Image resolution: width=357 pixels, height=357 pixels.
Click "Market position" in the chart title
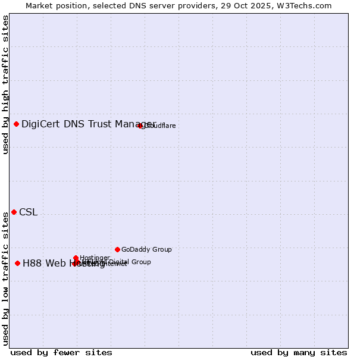coord(53,5)
